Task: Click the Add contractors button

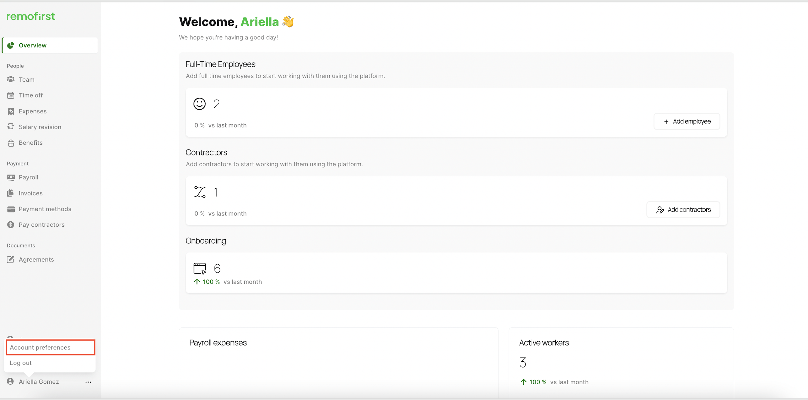Action: click(x=683, y=210)
